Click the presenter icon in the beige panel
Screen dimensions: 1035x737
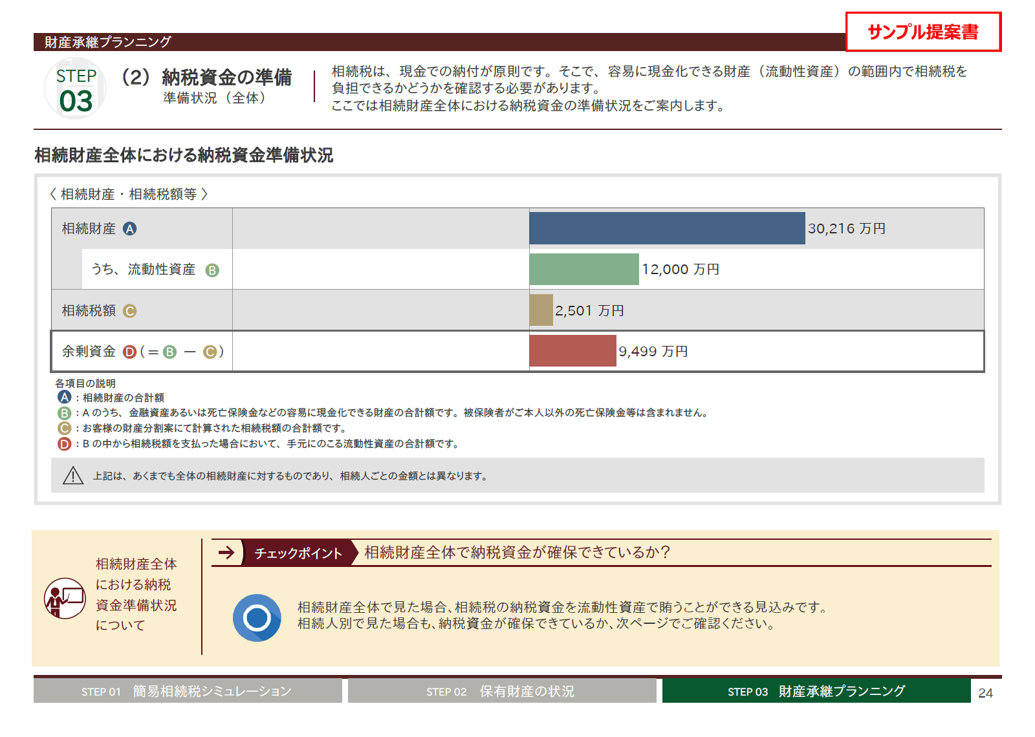(x=65, y=598)
